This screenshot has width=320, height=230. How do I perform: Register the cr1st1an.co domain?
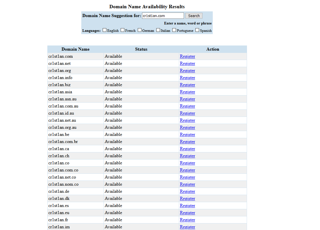point(187,163)
